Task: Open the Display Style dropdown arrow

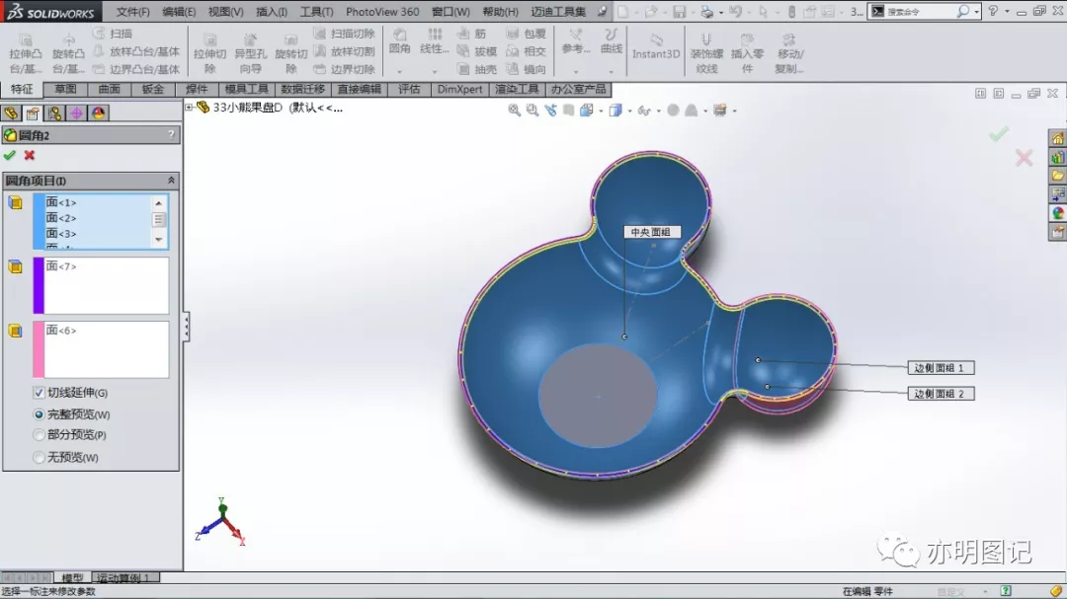Action: tap(628, 111)
